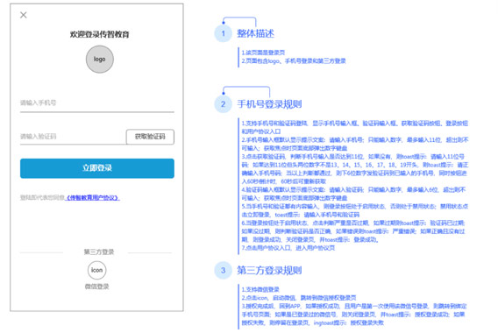The width and height of the screenshot is (498, 333).
Task: Click the blue 立即登录 button
Action: pos(96,168)
